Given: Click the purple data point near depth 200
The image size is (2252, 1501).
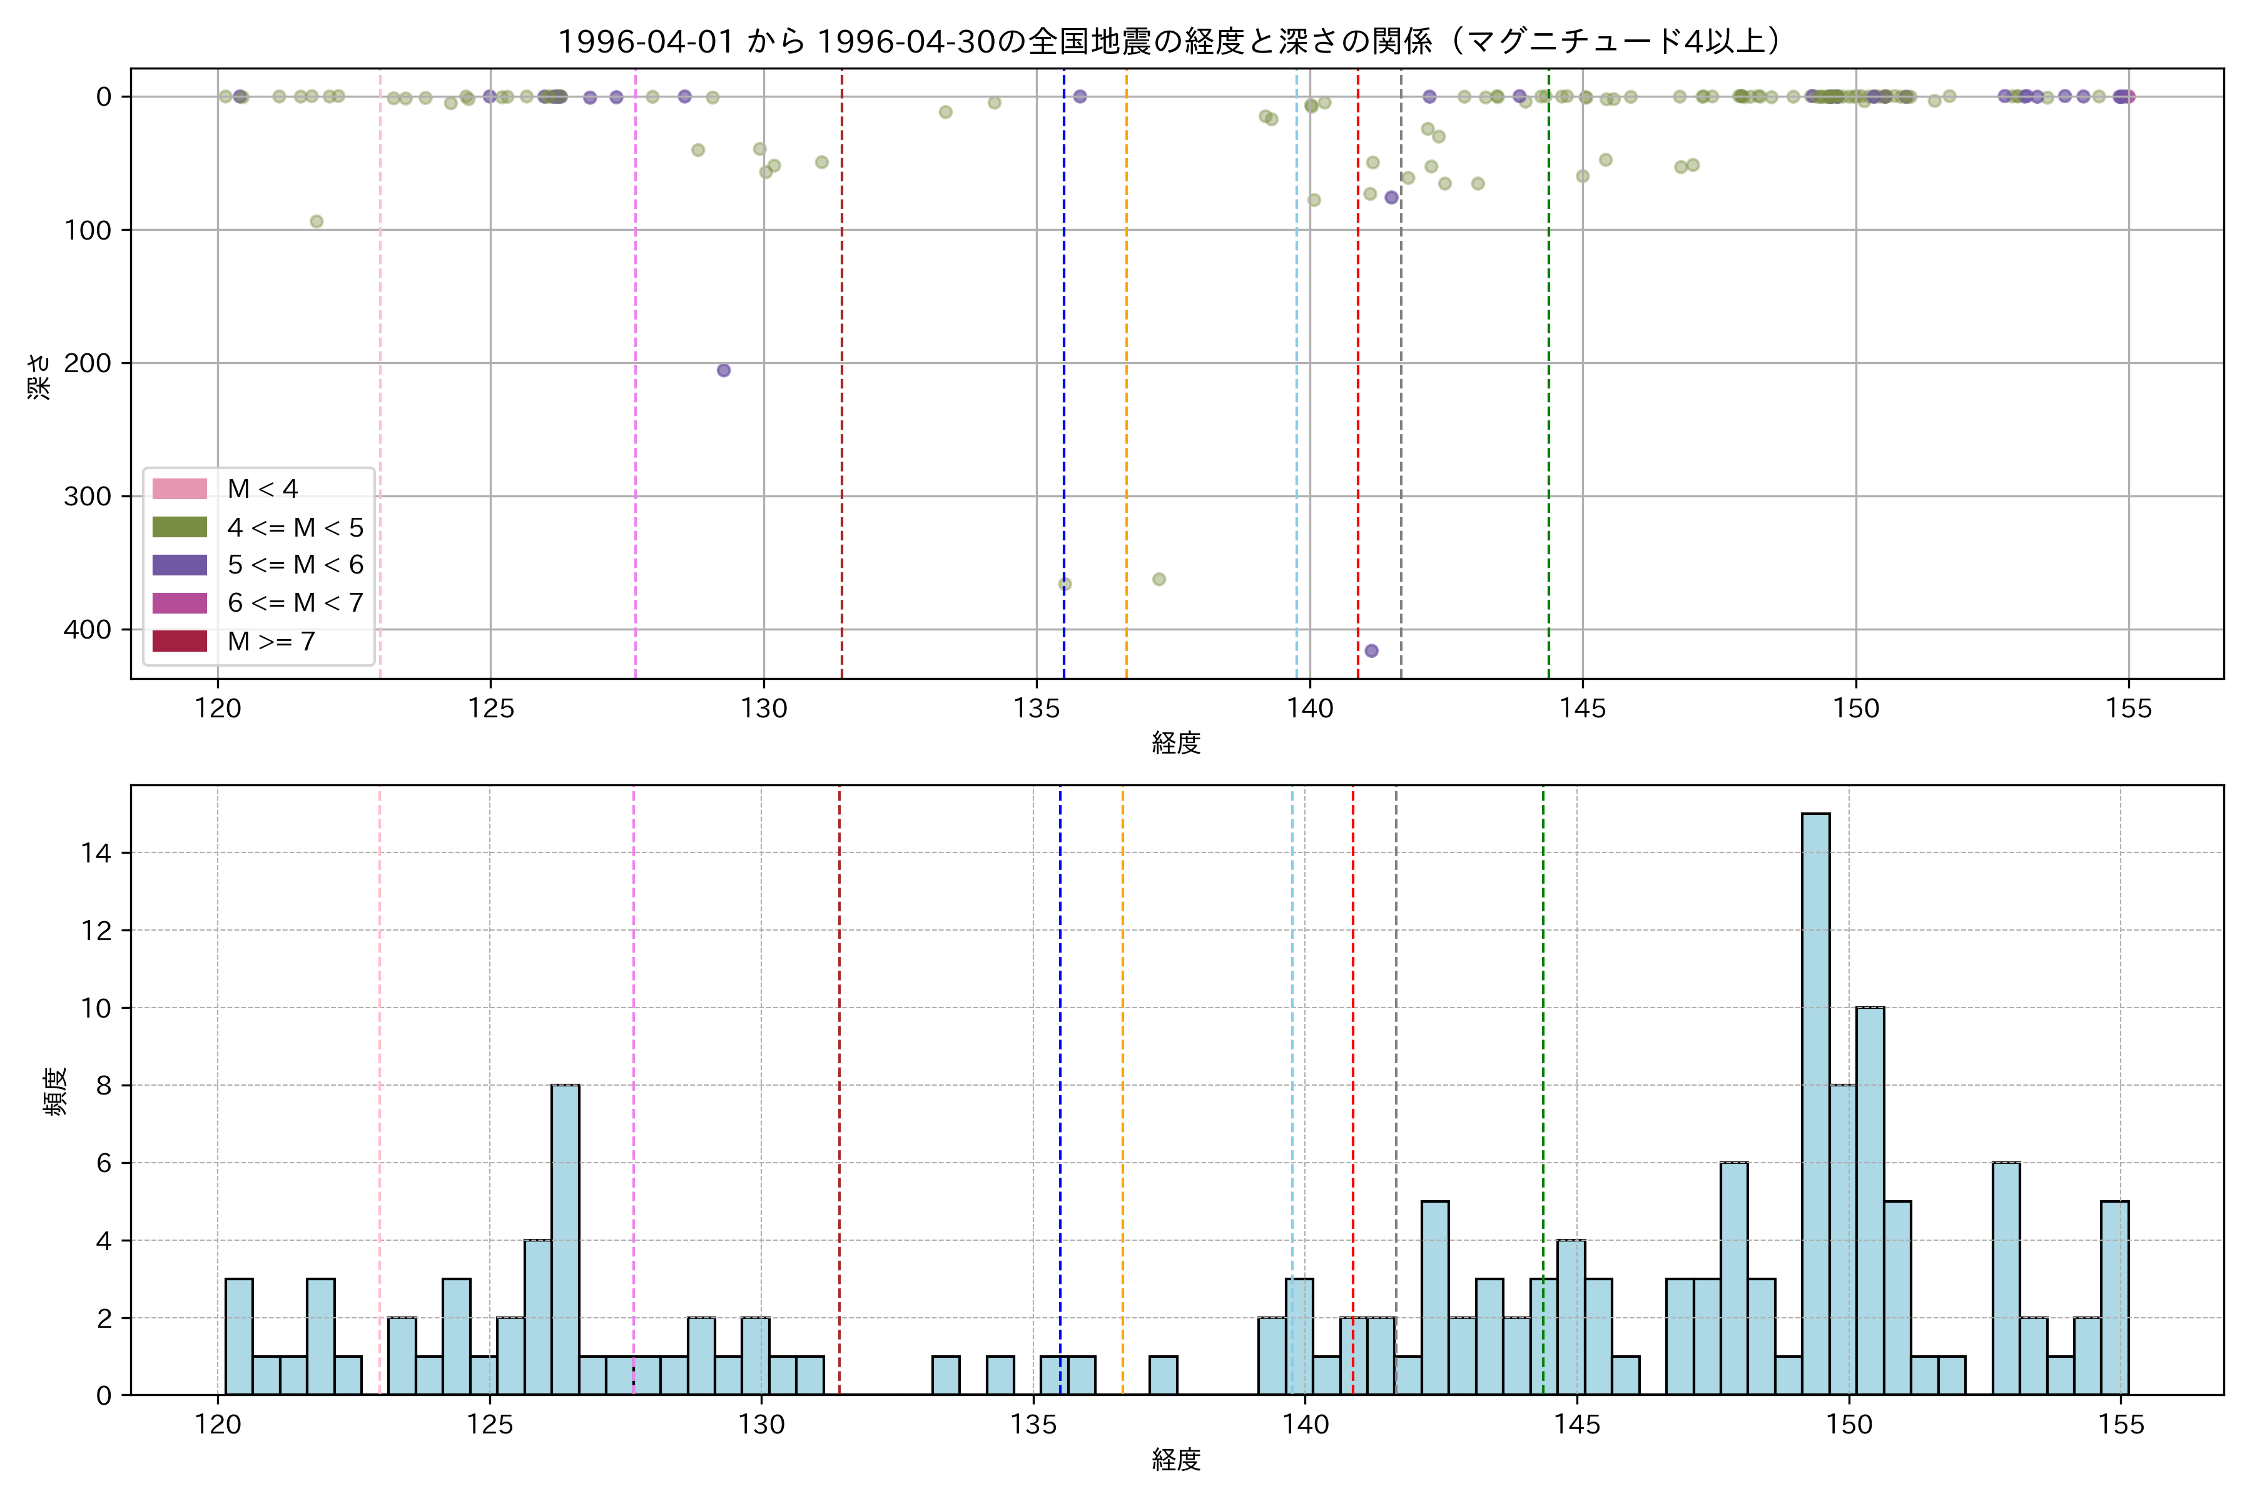Looking at the screenshot, I should point(724,370).
